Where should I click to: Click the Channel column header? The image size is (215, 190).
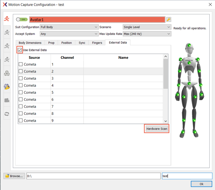pyautogui.click(x=67, y=58)
